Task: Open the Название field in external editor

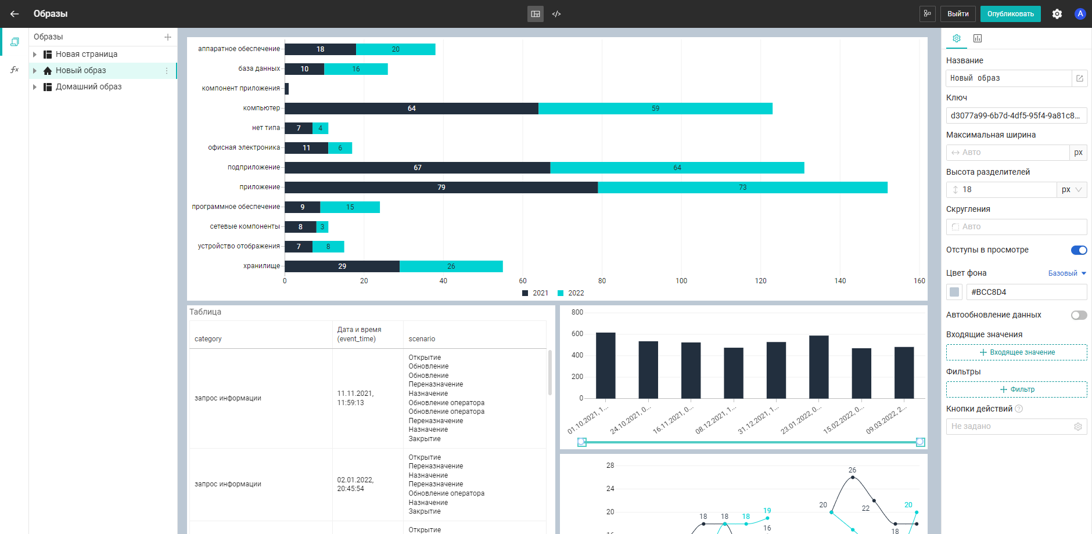Action: tap(1080, 78)
